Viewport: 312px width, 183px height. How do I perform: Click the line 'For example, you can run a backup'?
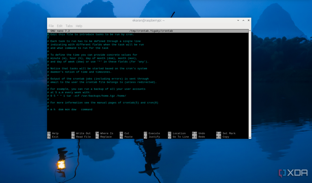click(96, 89)
